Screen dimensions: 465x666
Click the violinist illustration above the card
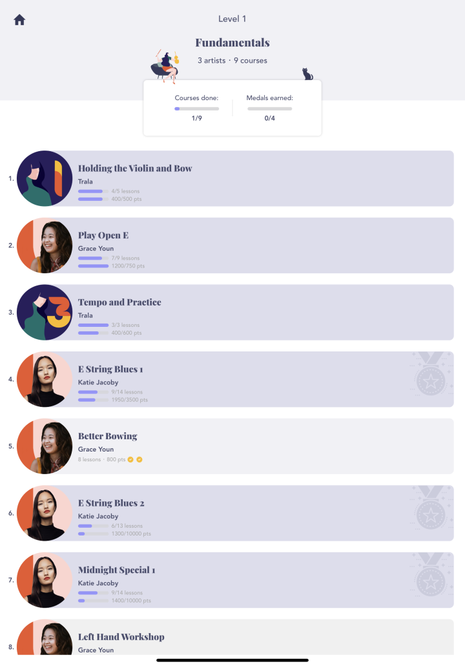click(x=165, y=66)
